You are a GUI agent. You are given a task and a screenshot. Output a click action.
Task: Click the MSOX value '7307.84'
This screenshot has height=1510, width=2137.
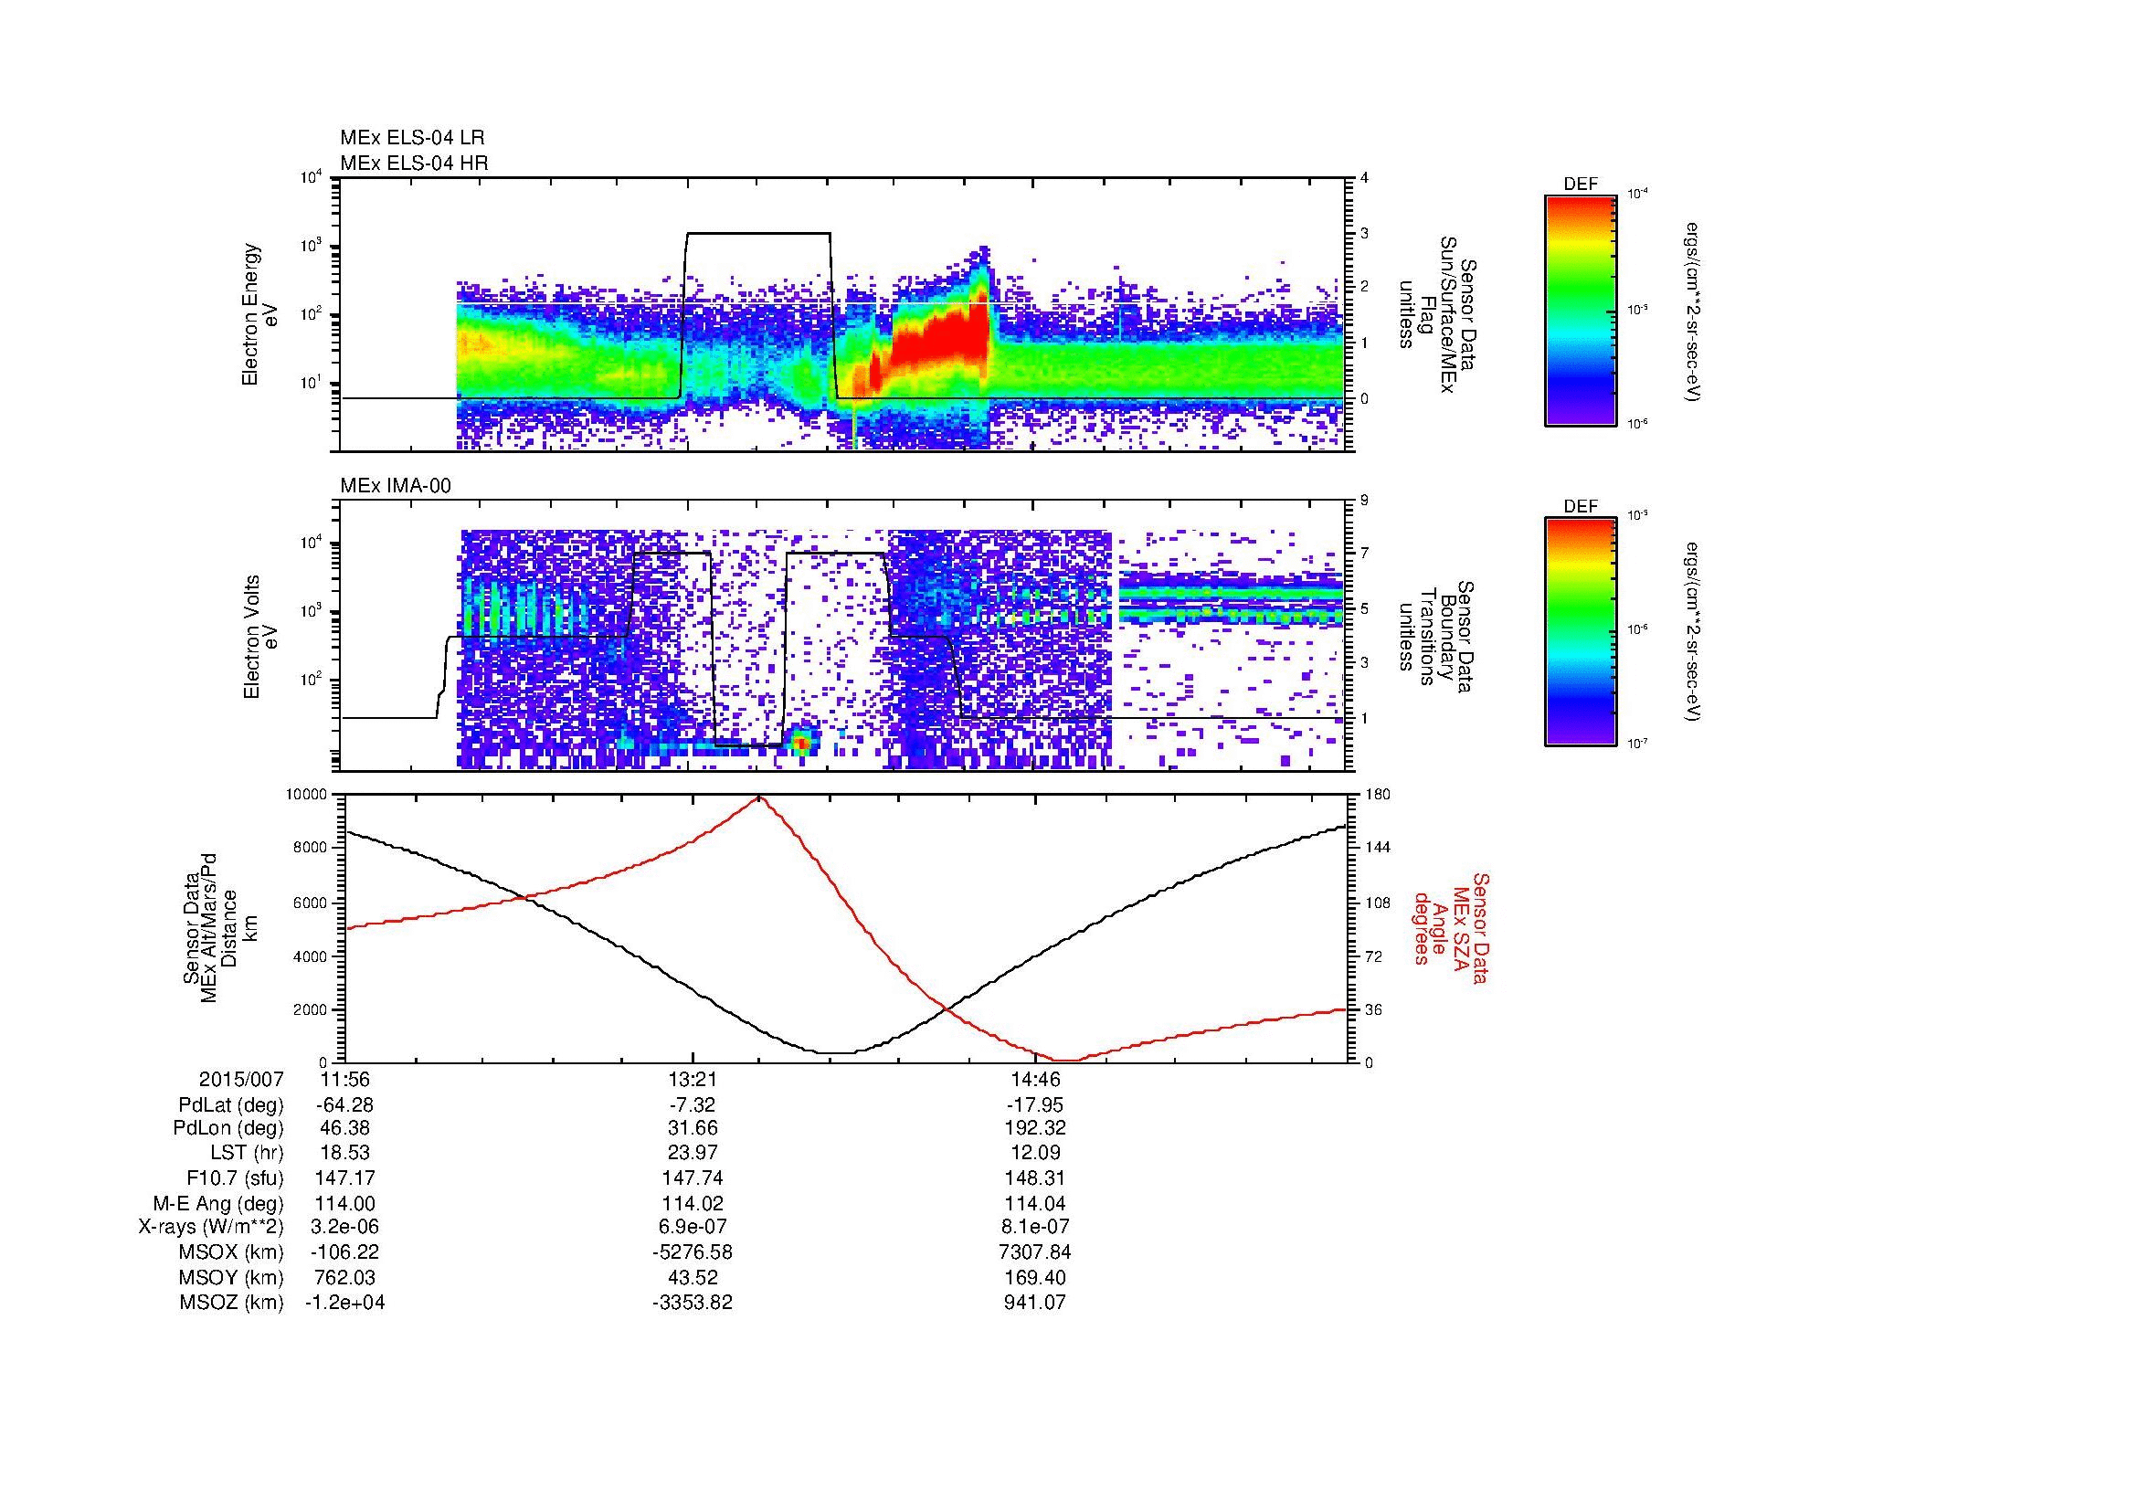pos(1035,1252)
